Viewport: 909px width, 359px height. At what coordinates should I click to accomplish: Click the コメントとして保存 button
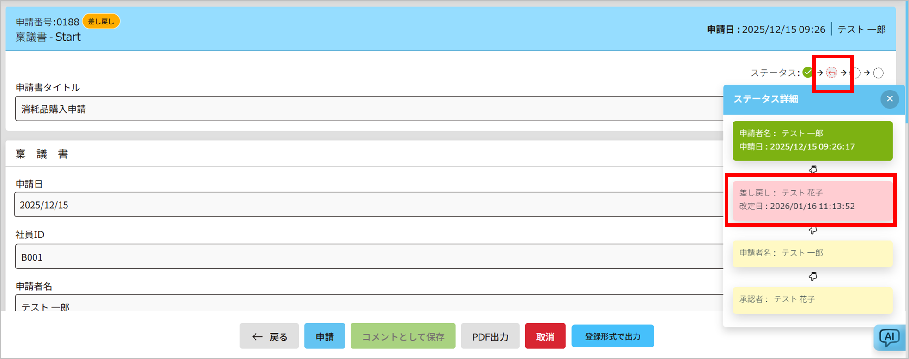click(x=403, y=336)
